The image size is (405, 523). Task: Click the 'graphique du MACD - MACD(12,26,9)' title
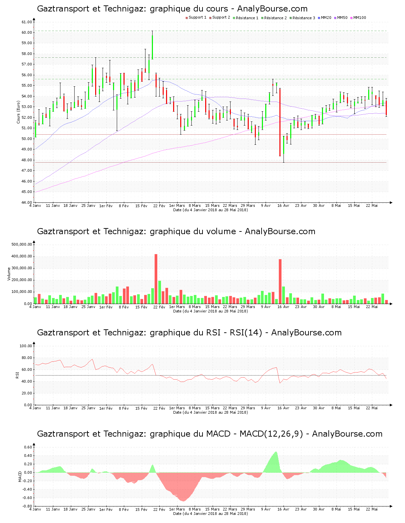point(210,434)
